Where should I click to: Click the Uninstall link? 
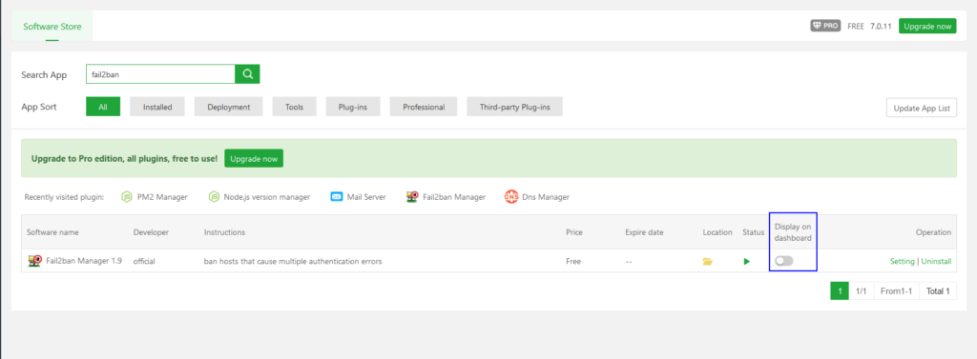pos(937,261)
